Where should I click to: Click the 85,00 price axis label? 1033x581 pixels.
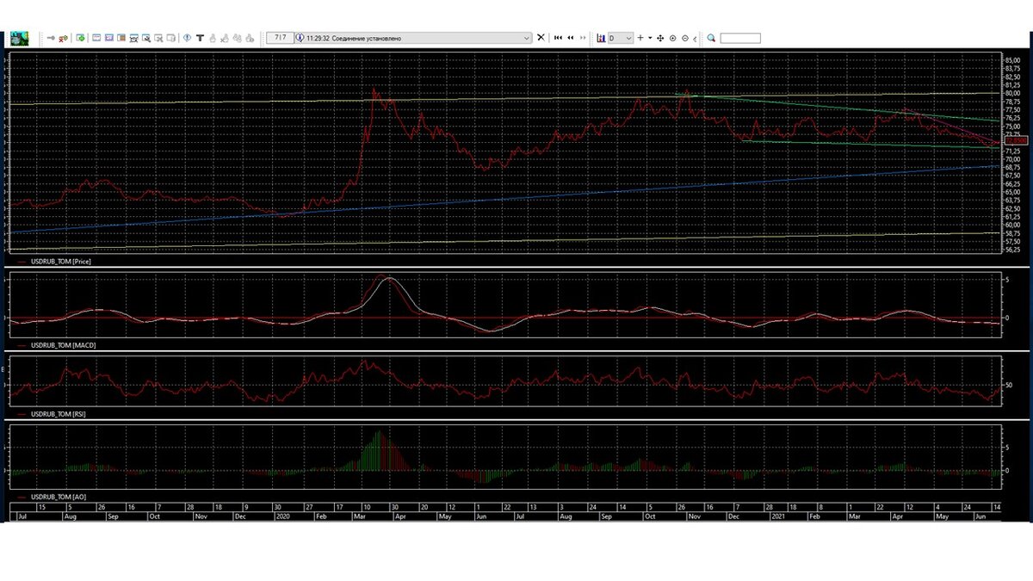point(1012,60)
